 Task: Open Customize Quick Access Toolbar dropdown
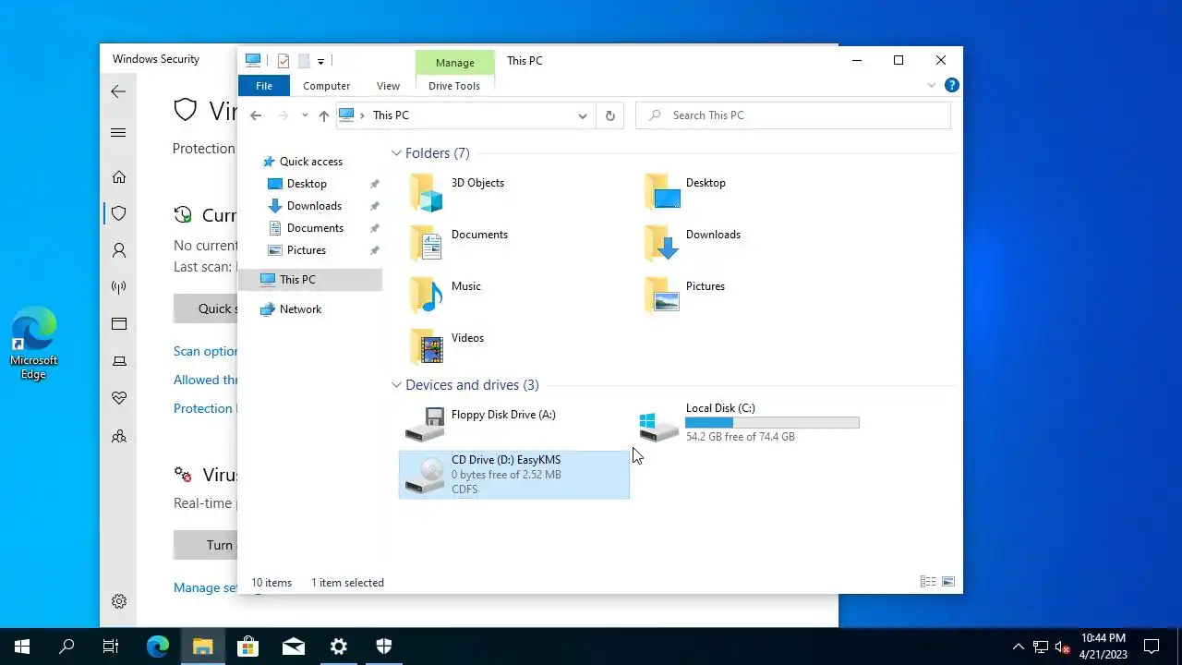pyautogui.click(x=320, y=61)
